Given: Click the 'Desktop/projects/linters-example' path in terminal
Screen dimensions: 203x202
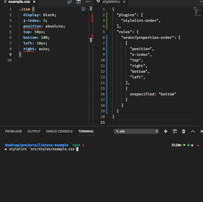Looking at the screenshot, I should [x=37, y=145].
